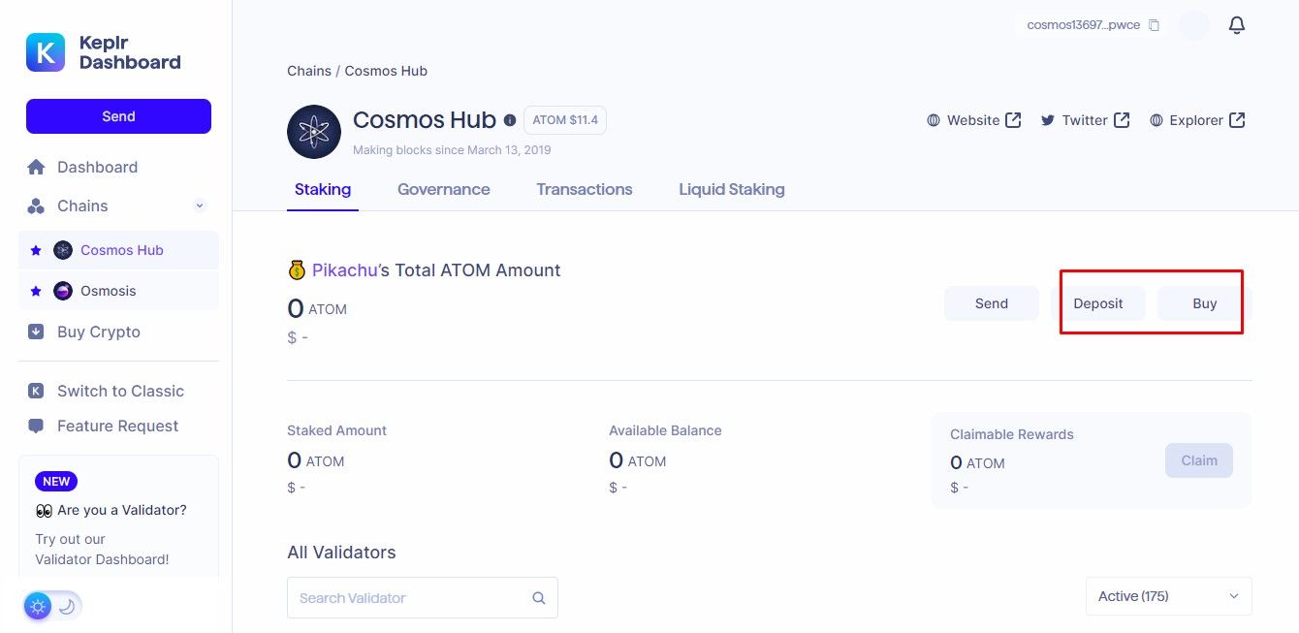Click the 'Claimable Rewards' label
This screenshot has width=1299, height=633.
coord(1012,434)
